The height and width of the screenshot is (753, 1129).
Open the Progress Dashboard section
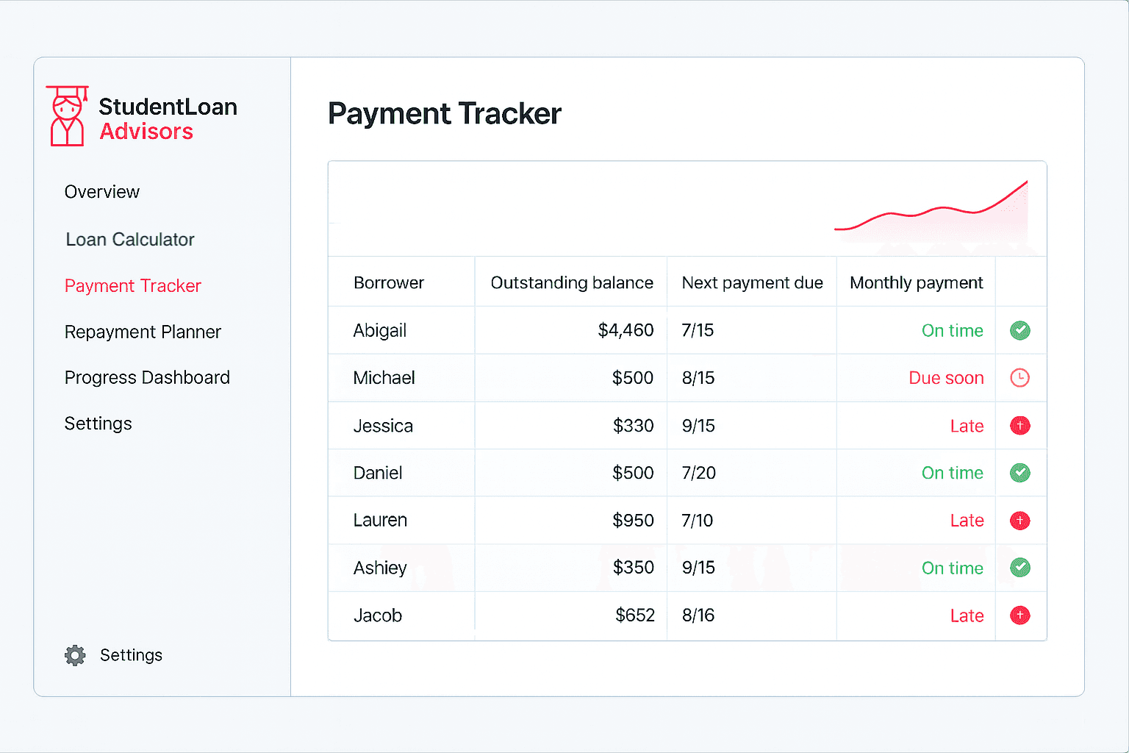147,378
